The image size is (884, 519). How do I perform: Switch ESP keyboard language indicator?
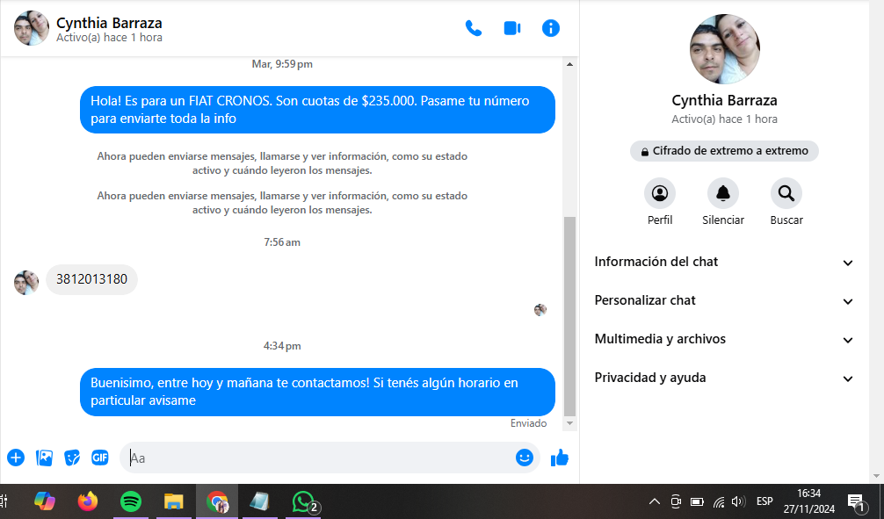(x=764, y=501)
